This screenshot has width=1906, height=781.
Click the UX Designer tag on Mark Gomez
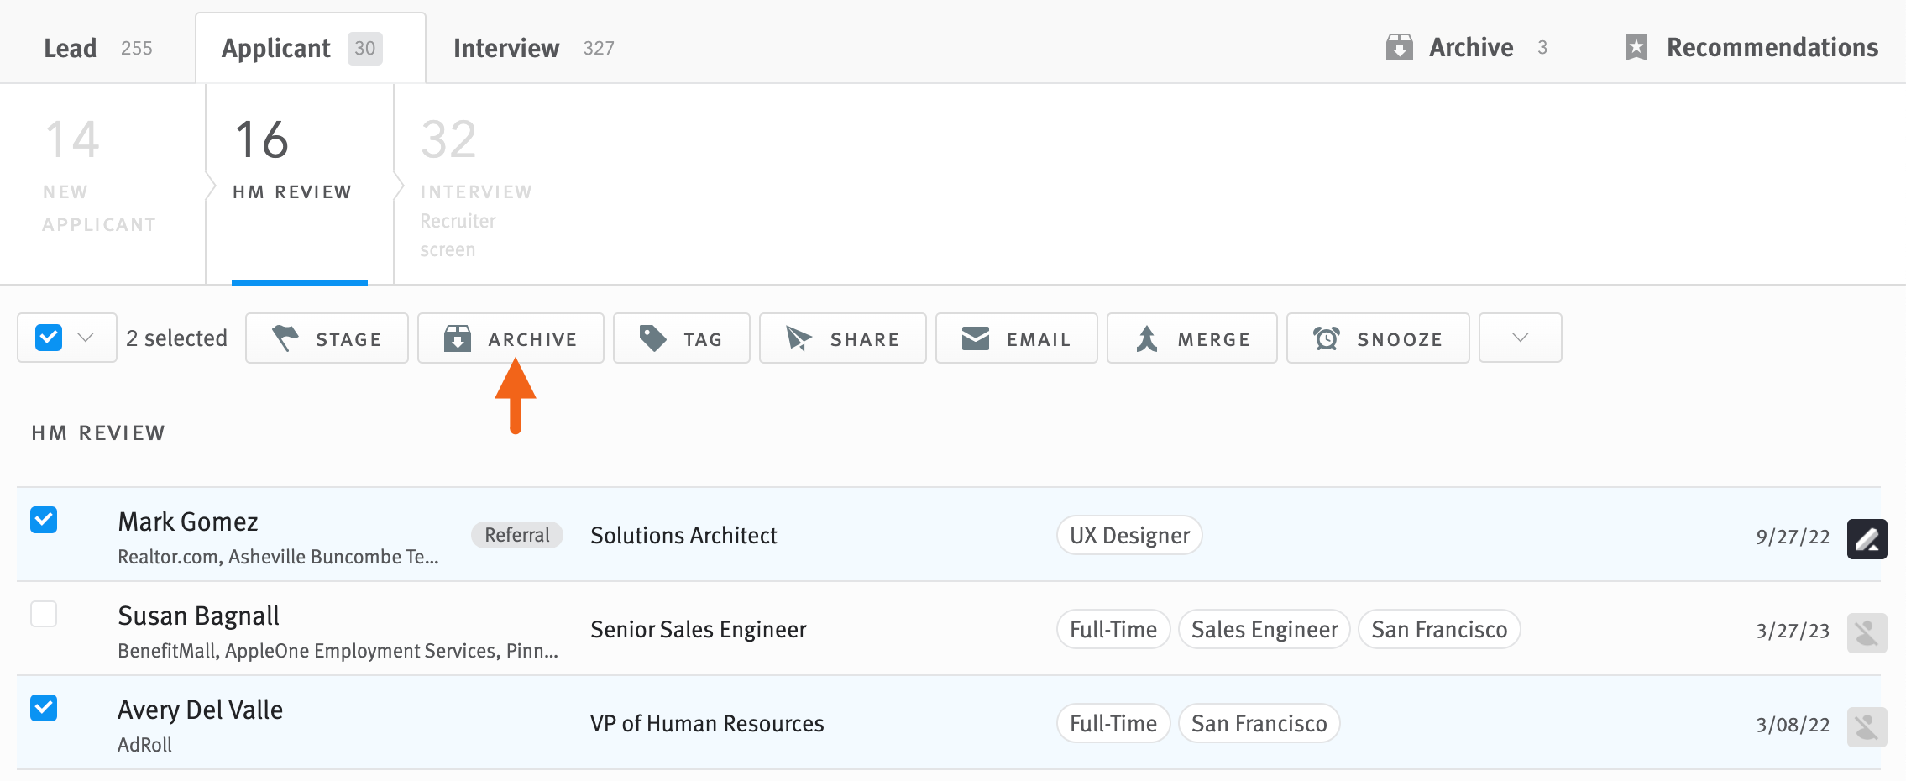[x=1128, y=535]
